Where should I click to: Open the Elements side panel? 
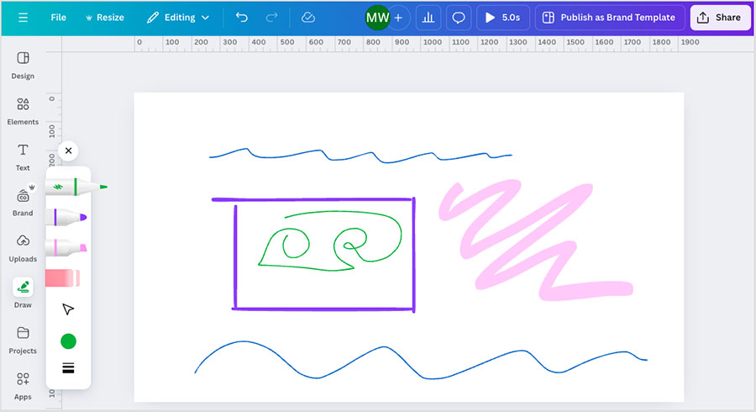(23, 112)
